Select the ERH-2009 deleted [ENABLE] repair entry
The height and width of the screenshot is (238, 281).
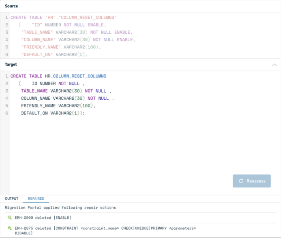click(43, 218)
